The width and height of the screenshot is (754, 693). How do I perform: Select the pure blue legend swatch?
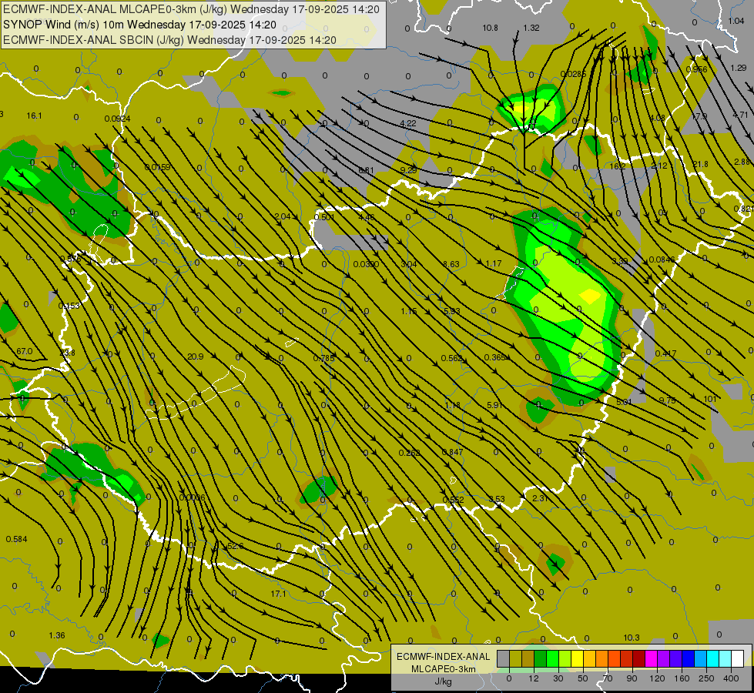[x=688, y=659]
